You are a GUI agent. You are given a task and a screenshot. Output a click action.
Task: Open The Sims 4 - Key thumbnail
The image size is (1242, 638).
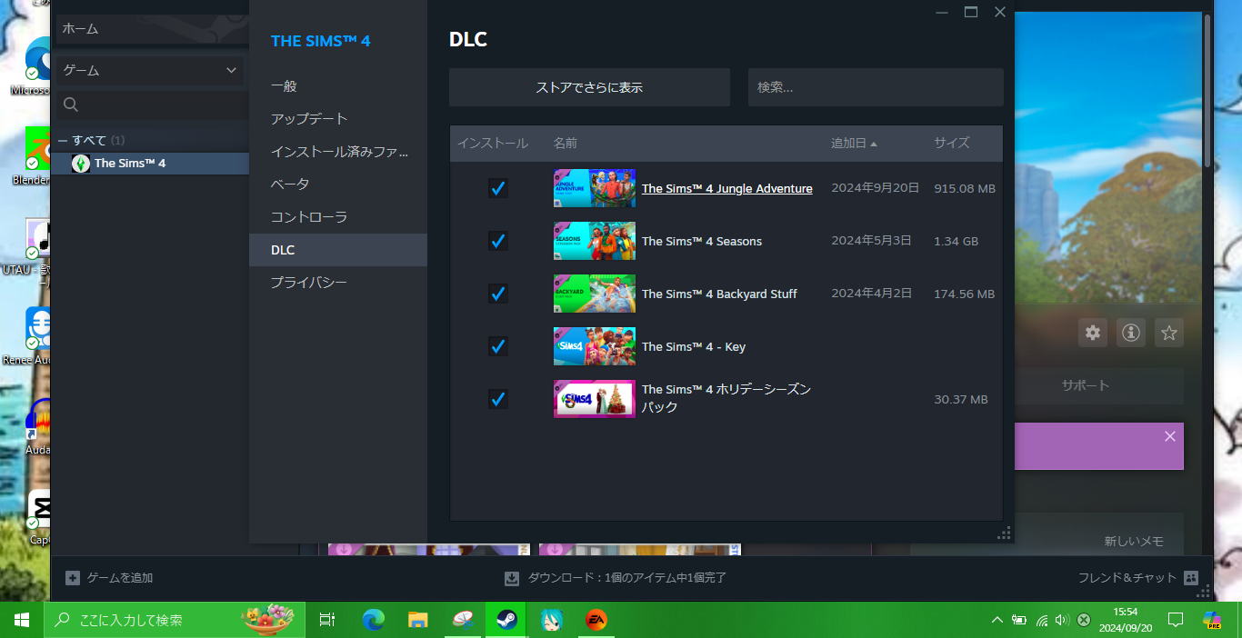[595, 346]
